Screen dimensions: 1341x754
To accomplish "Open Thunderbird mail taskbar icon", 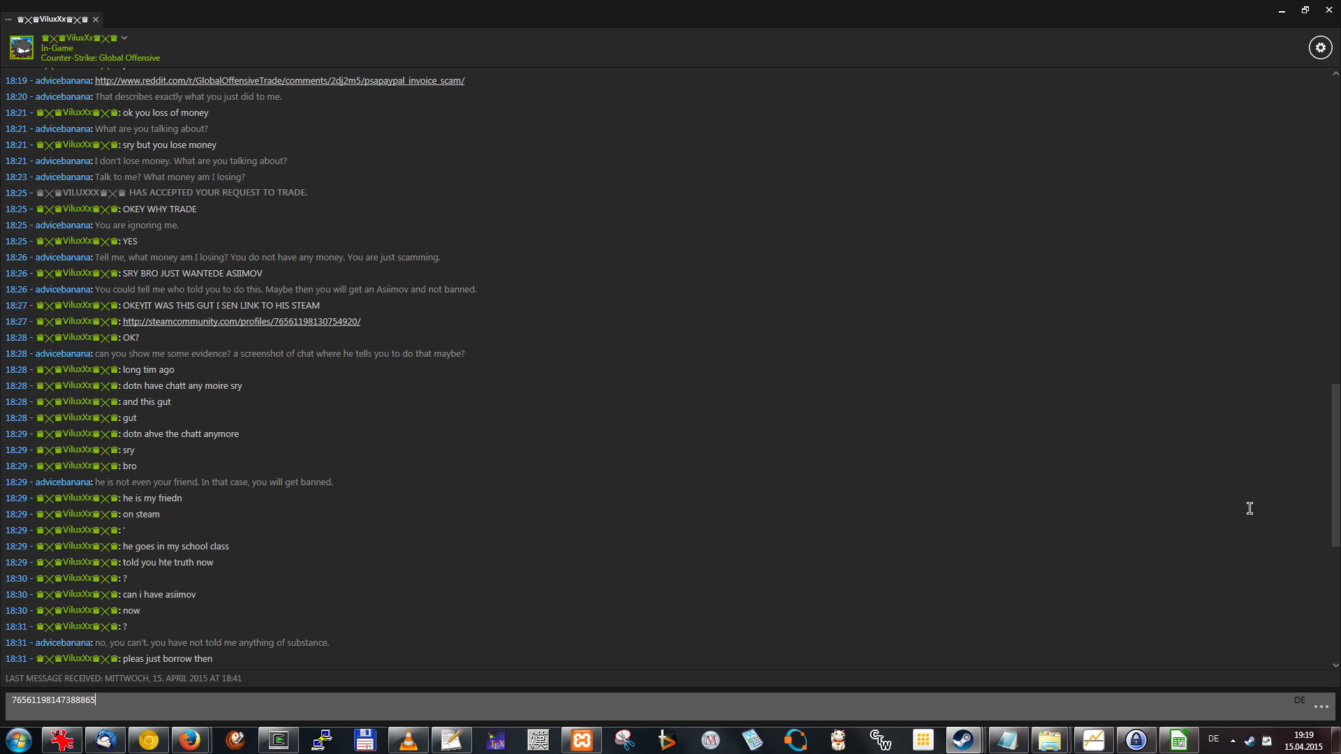I will click(x=105, y=740).
